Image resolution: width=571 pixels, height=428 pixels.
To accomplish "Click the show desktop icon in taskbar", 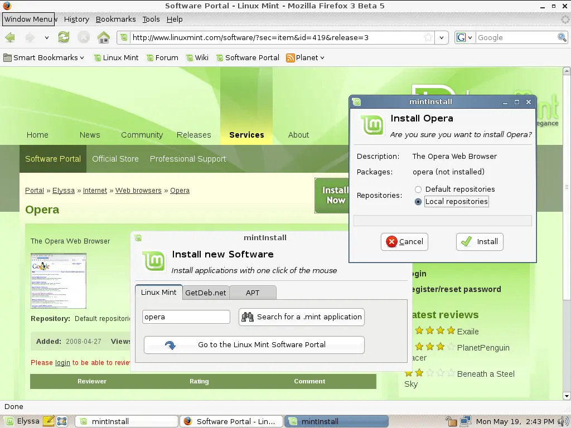I will click(x=62, y=421).
